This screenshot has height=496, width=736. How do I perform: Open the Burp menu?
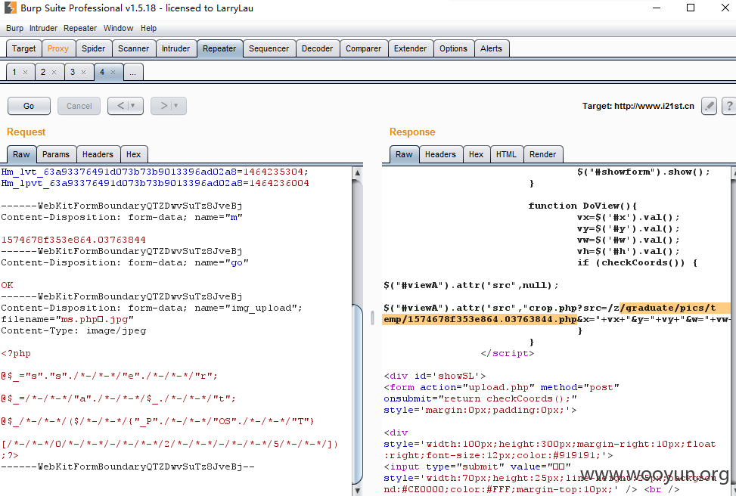pyautogui.click(x=14, y=28)
